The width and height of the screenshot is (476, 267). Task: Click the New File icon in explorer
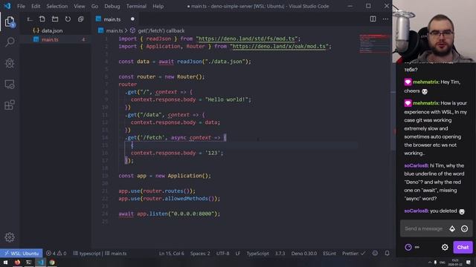point(42,19)
